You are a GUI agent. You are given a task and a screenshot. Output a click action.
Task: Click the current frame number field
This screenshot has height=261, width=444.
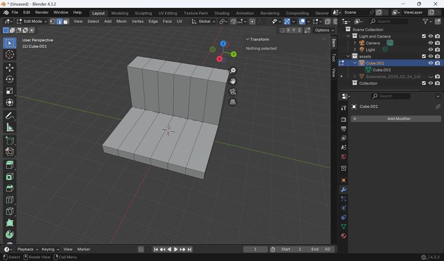pos(255,249)
